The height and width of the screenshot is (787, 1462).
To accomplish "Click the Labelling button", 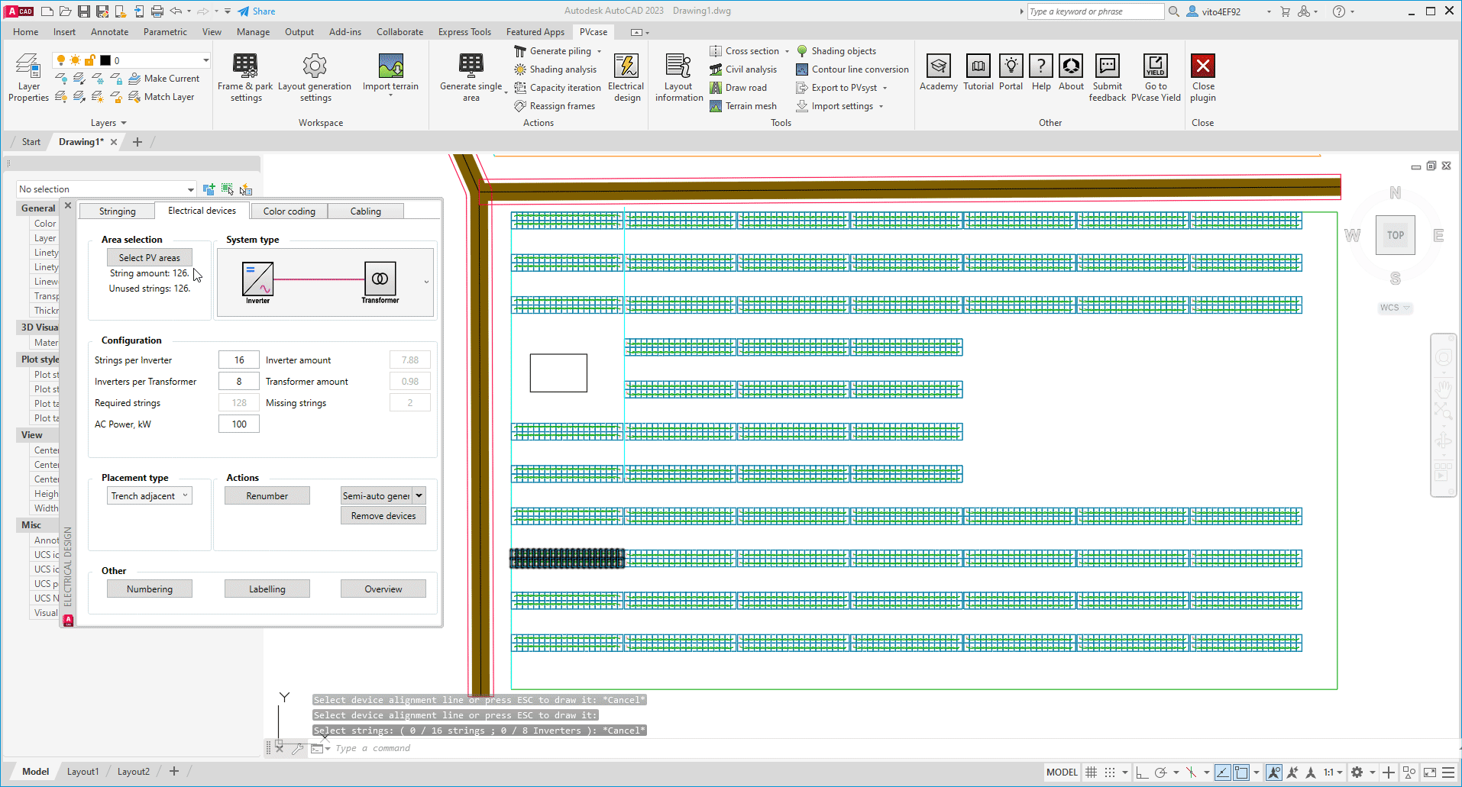I will point(267,589).
